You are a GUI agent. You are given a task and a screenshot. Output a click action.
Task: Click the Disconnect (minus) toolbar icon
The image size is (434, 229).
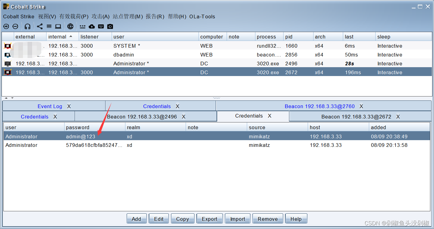[x=15, y=27]
